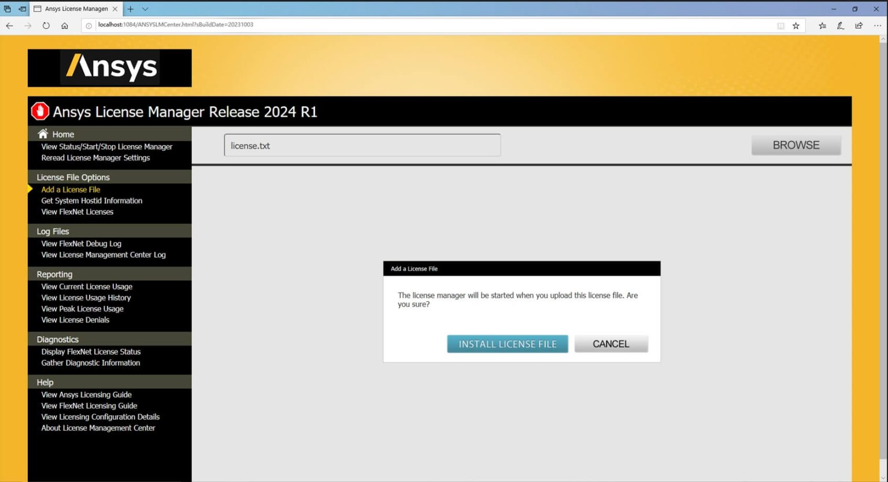Image resolution: width=888 pixels, height=482 pixels.
Task: Show tab previews chevron
Action: tap(145, 9)
